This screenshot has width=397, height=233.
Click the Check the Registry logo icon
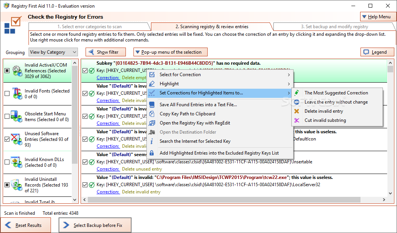coord(13,25)
